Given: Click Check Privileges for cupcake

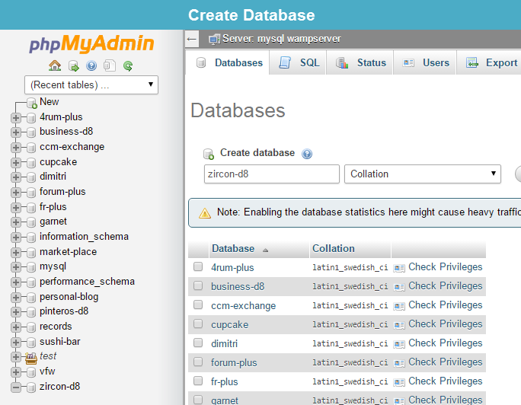Looking at the screenshot, I should point(446,324).
